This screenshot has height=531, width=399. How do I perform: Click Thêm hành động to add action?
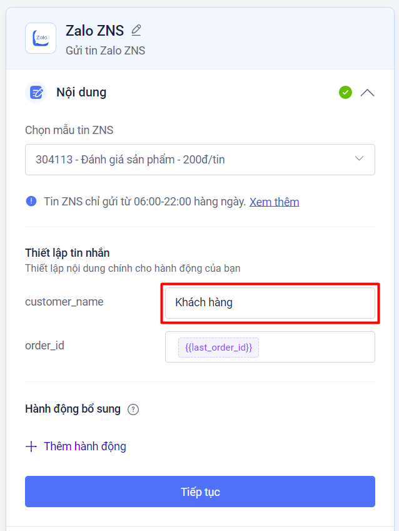point(84,446)
